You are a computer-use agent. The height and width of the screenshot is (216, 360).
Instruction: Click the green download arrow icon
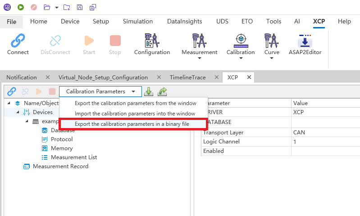149,92
